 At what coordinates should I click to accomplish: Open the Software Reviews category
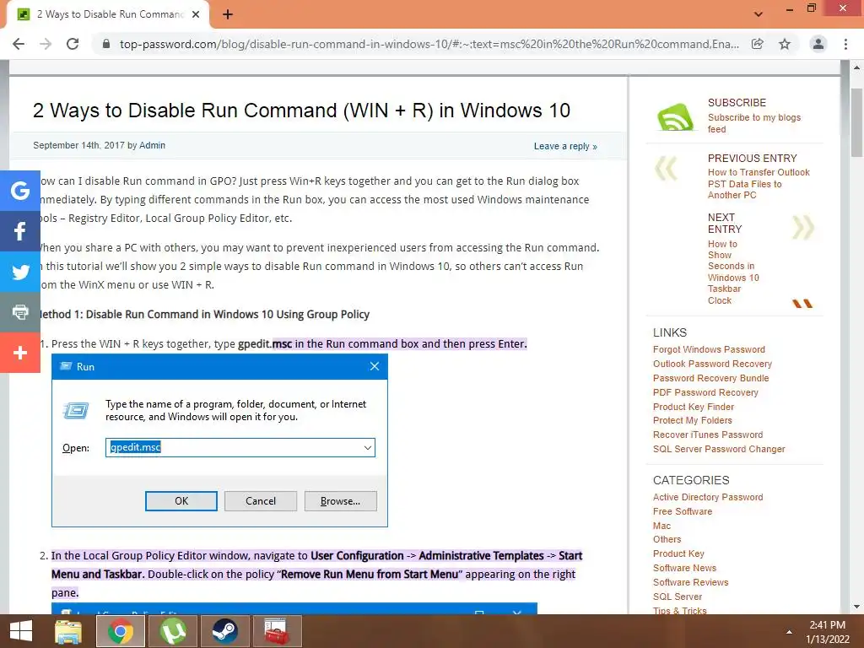point(690,582)
